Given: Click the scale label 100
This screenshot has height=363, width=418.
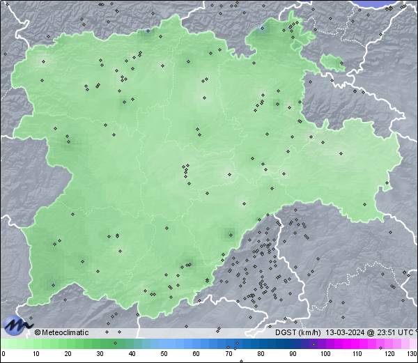Looking at the screenshot, I should [325, 354].
